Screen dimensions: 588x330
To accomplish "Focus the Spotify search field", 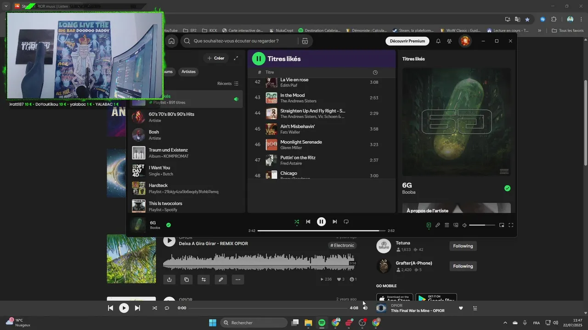I will (240, 41).
